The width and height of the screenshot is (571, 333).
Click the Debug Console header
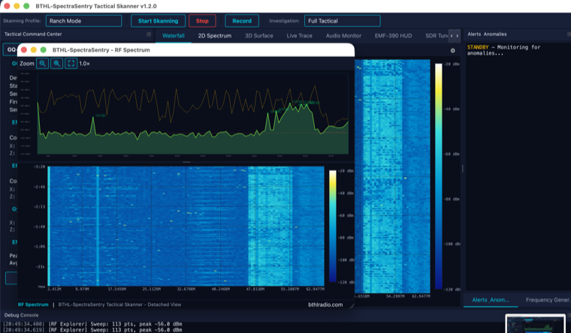pyautogui.click(x=21, y=315)
